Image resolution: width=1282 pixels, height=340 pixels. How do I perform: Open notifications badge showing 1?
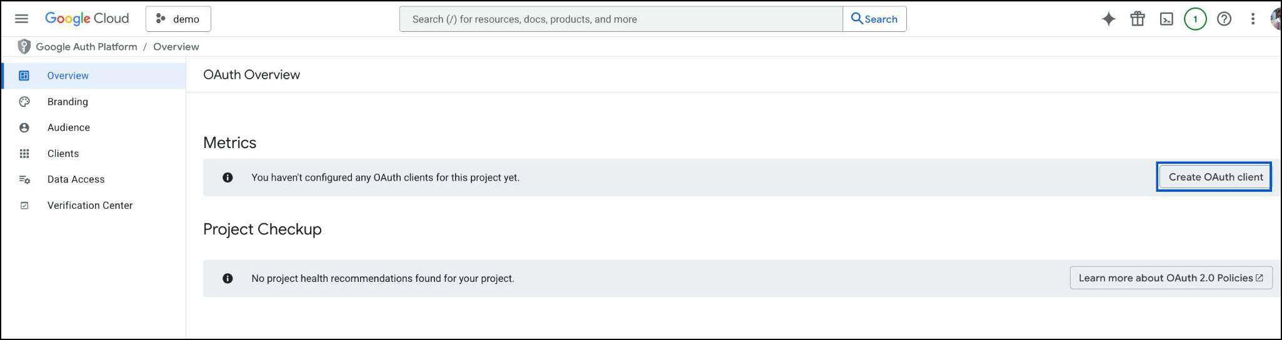pyautogui.click(x=1195, y=19)
